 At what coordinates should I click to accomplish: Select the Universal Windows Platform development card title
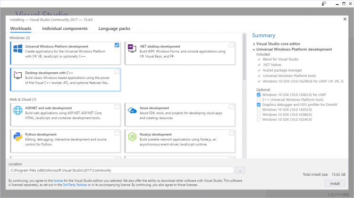coord(57,46)
